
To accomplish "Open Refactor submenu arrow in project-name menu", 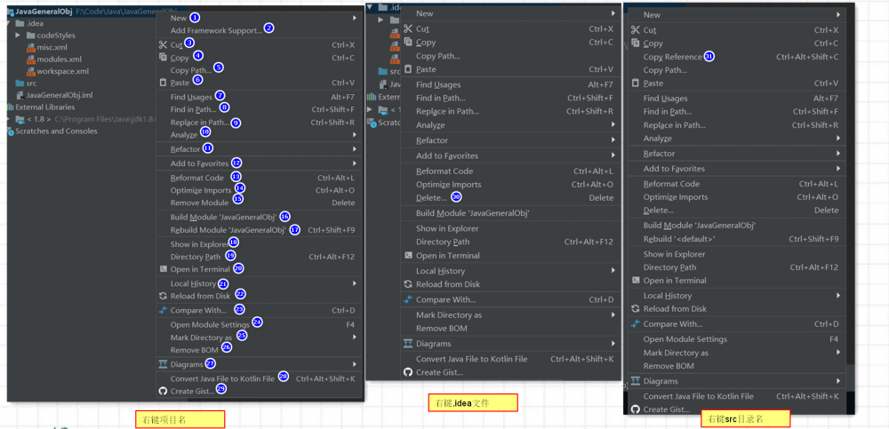I will click(355, 149).
